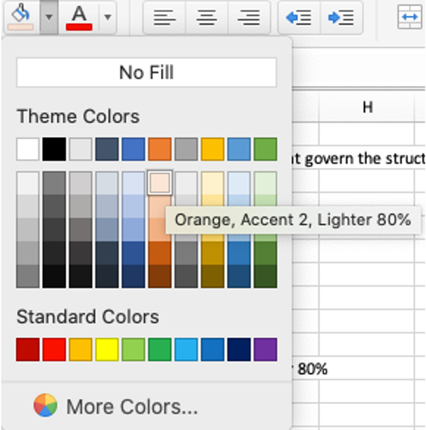Expand the Fill Color dropdown arrow
The width and height of the screenshot is (426, 430).
[x=49, y=16]
